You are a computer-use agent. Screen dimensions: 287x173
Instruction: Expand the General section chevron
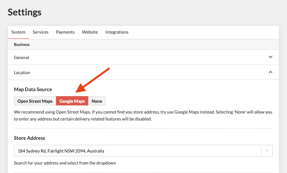[270, 57]
